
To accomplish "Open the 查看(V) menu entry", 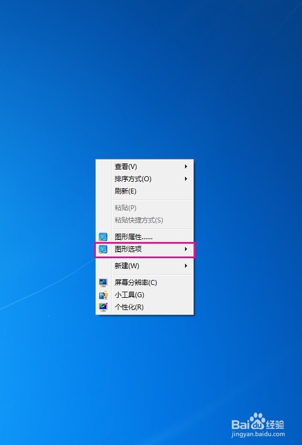I will click(145, 167).
